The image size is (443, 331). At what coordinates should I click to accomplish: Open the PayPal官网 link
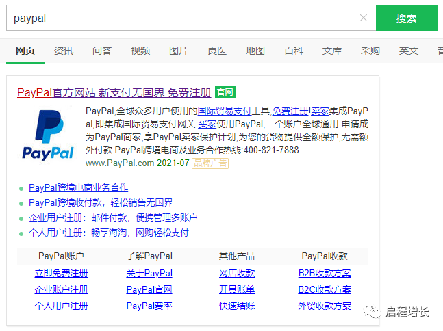click(x=149, y=289)
